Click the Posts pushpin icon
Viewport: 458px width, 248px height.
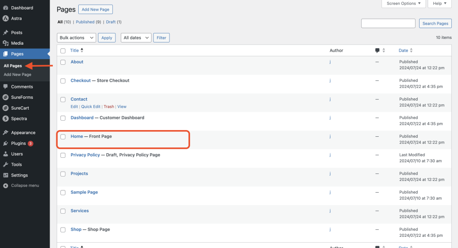click(x=5, y=33)
